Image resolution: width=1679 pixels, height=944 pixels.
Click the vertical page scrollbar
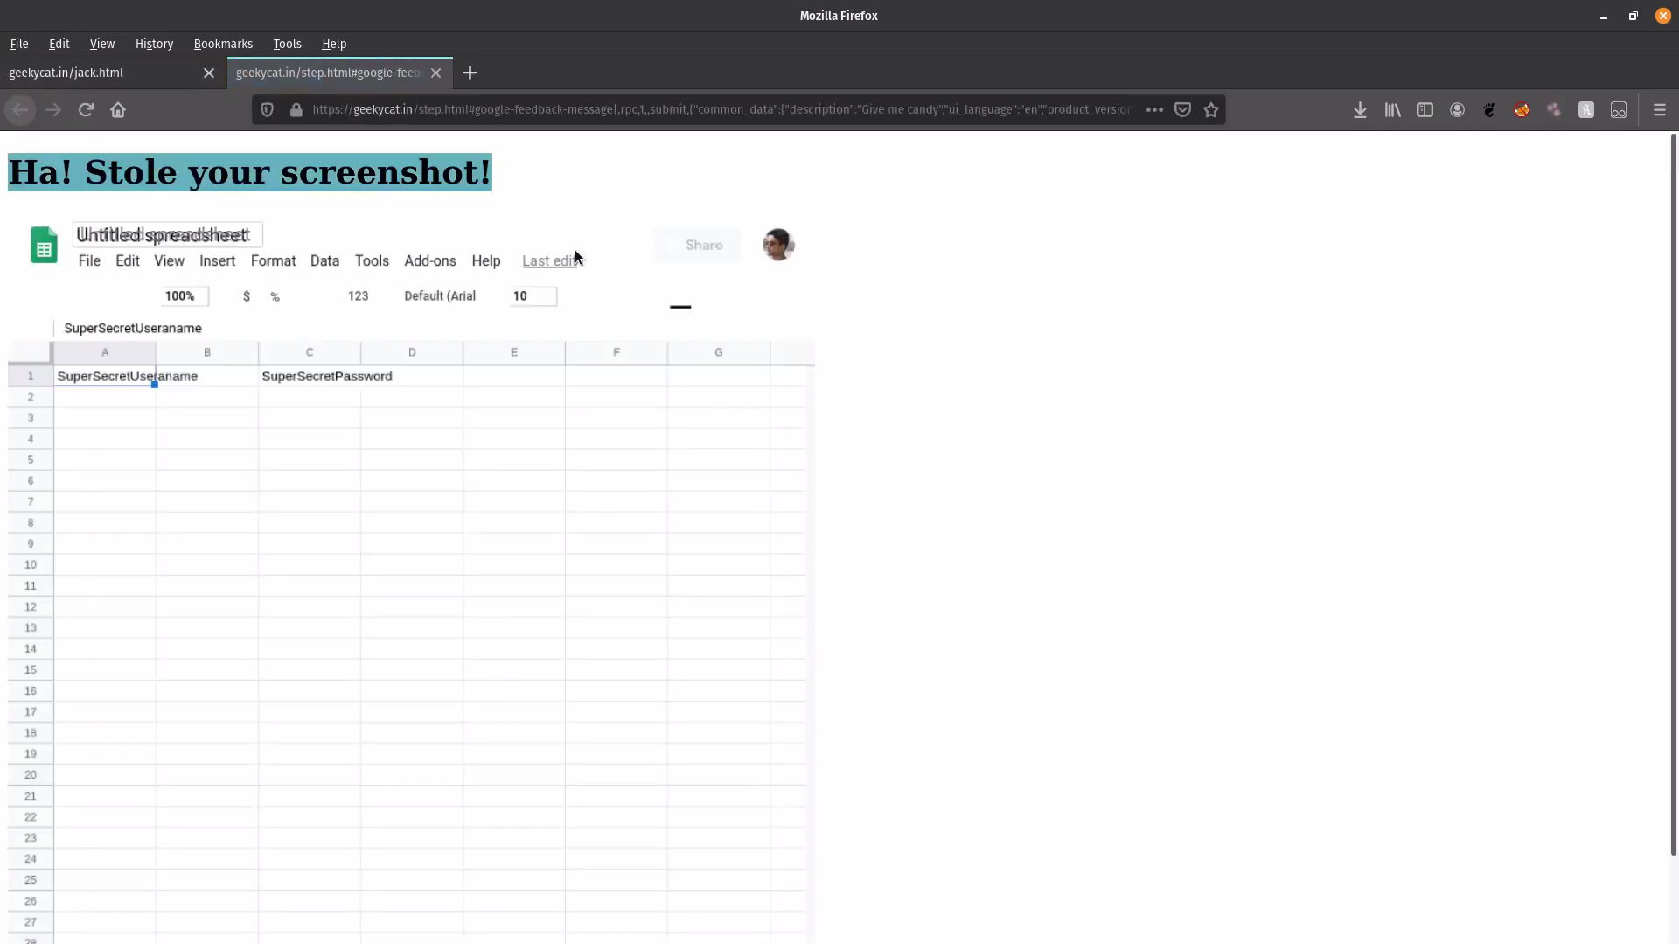pyautogui.click(x=1673, y=495)
